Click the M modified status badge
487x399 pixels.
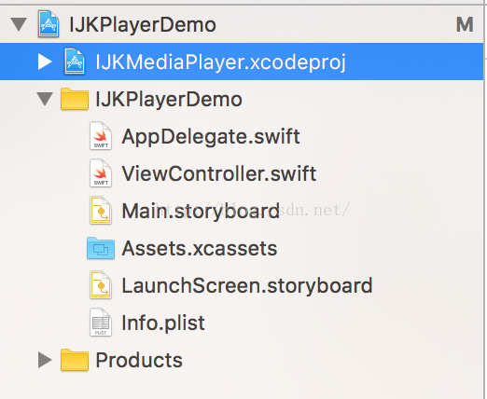click(465, 24)
